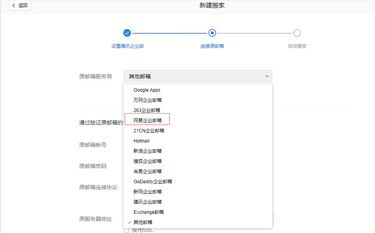375x233 pixels.
Task: Click the completed checkmark step circle
Action: (x=127, y=33)
